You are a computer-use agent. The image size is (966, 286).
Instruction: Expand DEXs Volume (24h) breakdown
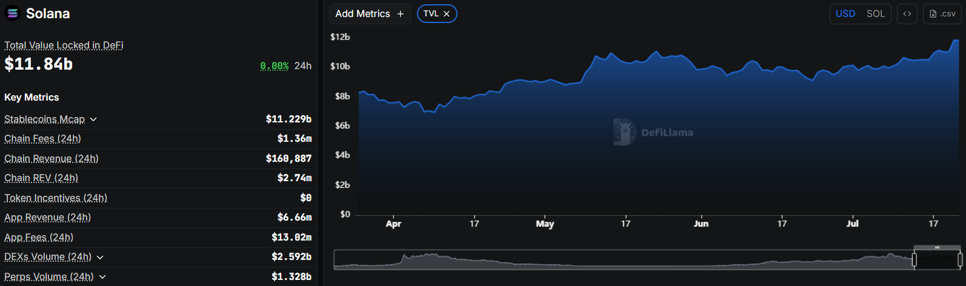tap(100, 257)
